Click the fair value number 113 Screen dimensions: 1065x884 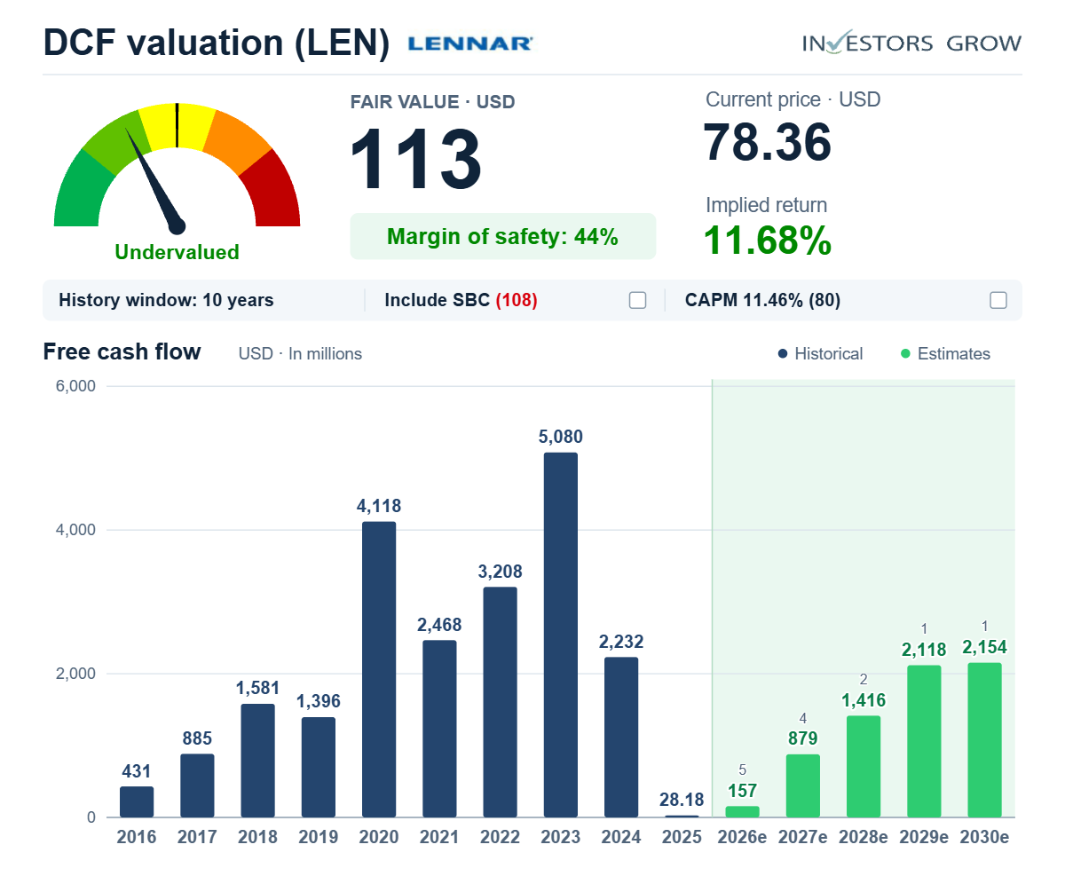click(x=416, y=161)
